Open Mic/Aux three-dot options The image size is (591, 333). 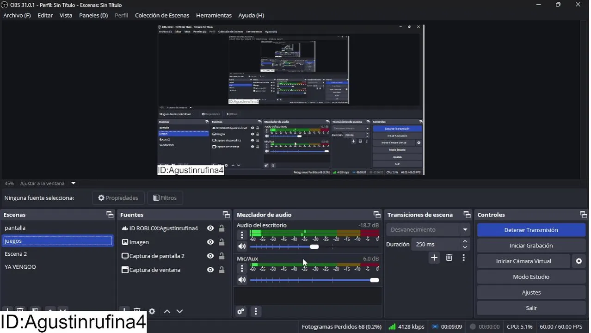click(x=242, y=268)
